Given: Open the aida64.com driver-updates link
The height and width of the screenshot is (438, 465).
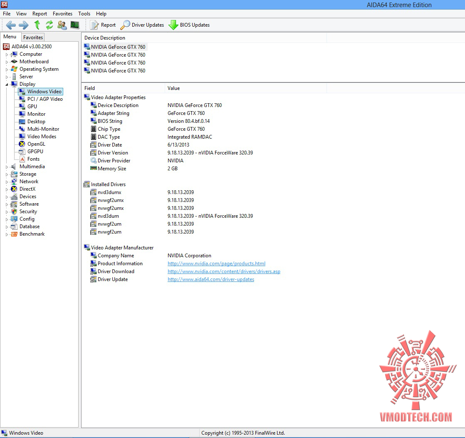Looking at the screenshot, I should pyautogui.click(x=211, y=279).
